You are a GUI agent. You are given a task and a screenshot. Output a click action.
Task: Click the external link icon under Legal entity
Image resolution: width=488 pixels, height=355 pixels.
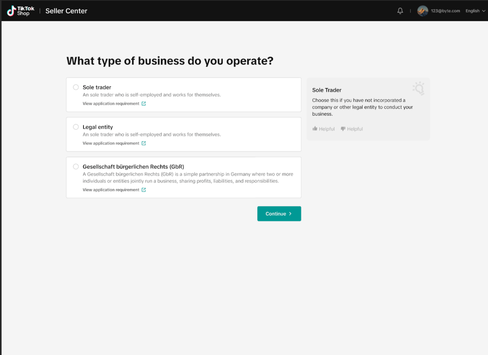pyautogui.click(x=144, y=143)
